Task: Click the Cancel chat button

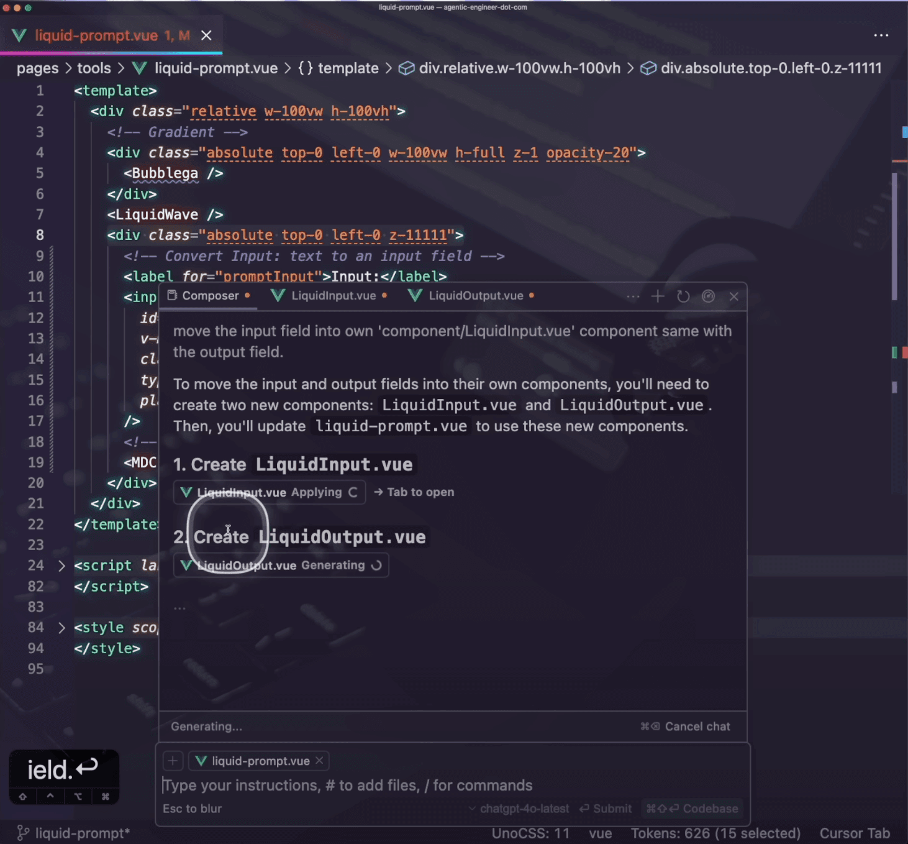Action: [x=697, y=726]
